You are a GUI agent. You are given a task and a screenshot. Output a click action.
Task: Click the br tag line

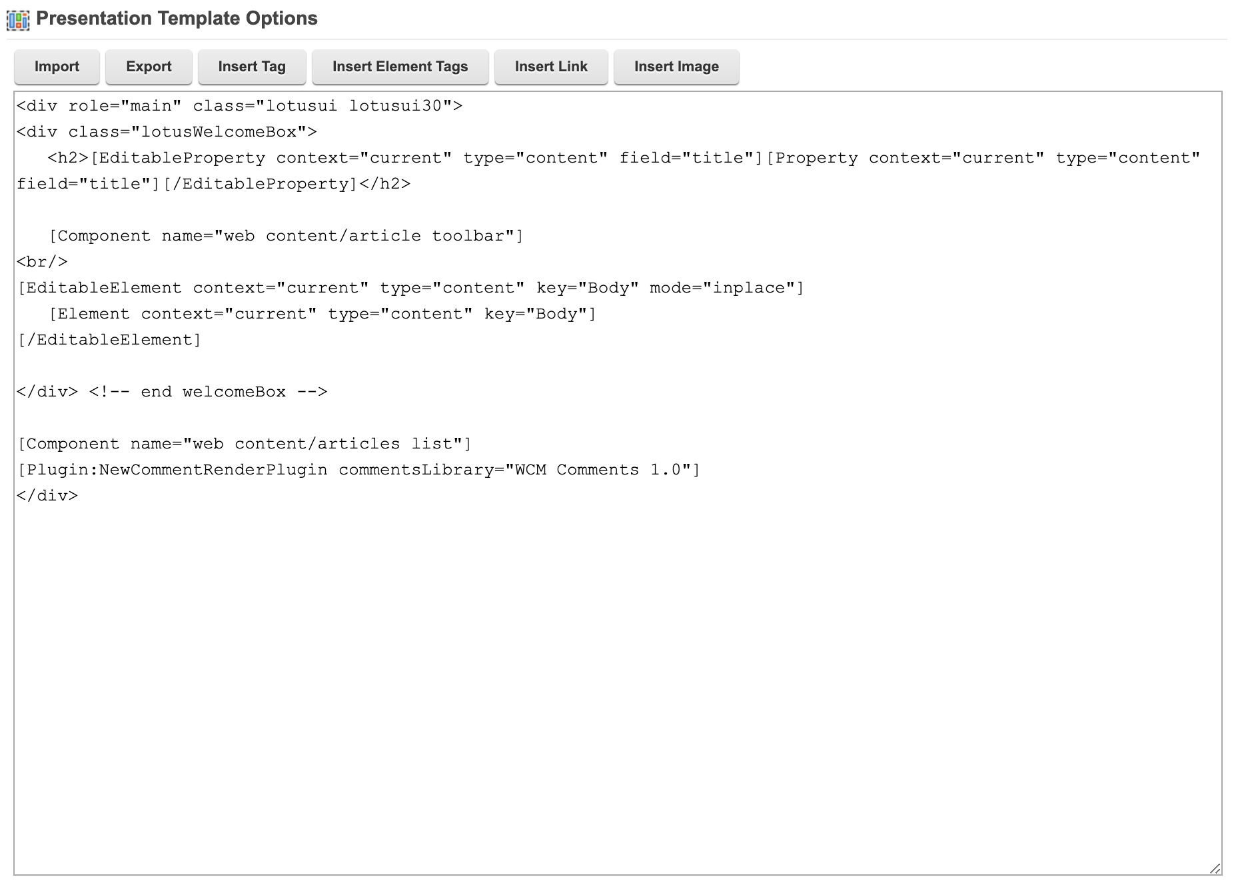pyautogui.click(x=41, y=261)
